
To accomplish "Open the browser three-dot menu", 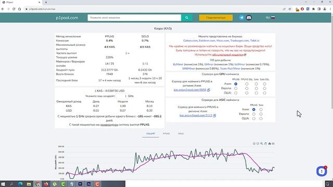I will coord(330,9).
